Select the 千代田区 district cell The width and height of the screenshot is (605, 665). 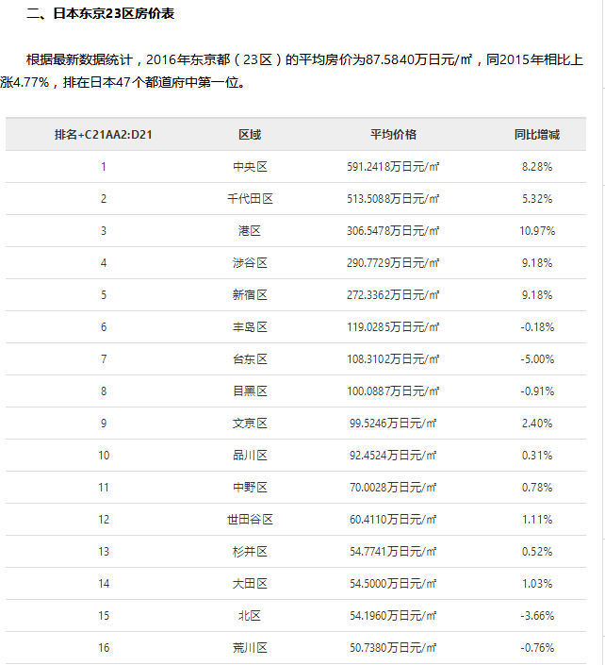tap(250, 199)
